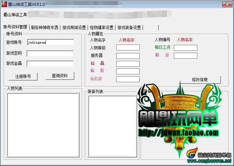Go to 游戏装备设置 tab
The height and width of the screenshot is (166, 234).
129,28
